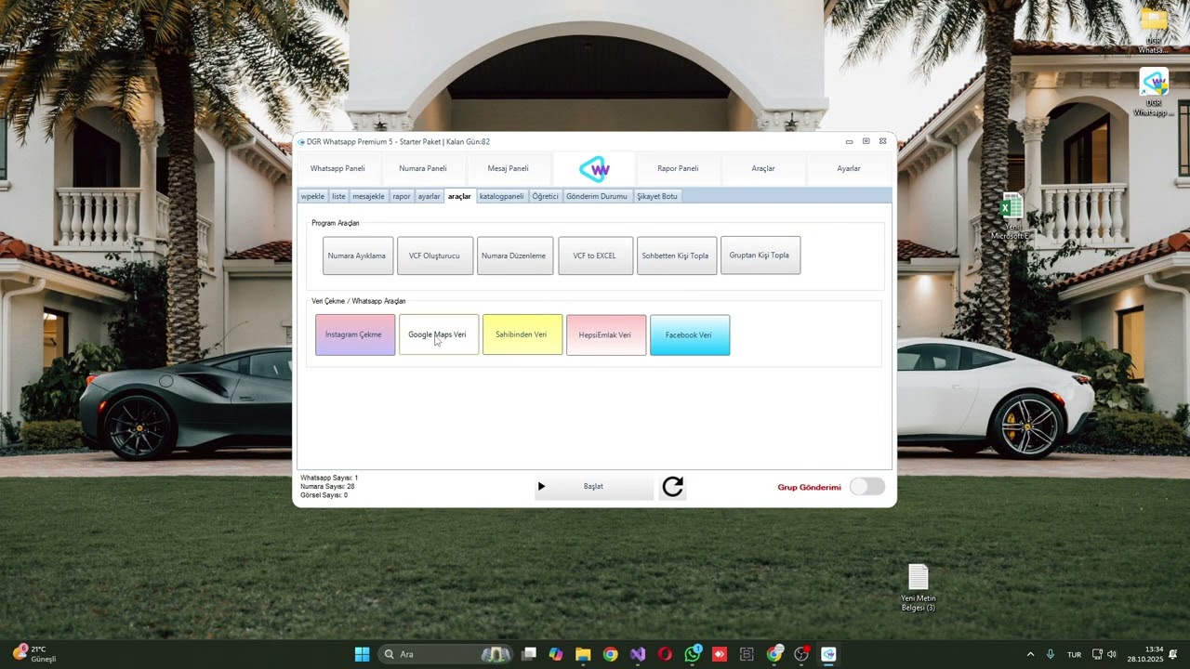Open the square bracket B taskbar app
Image resolution: width=1190 pixels, height=669 pixels.
tap(747, 654)
